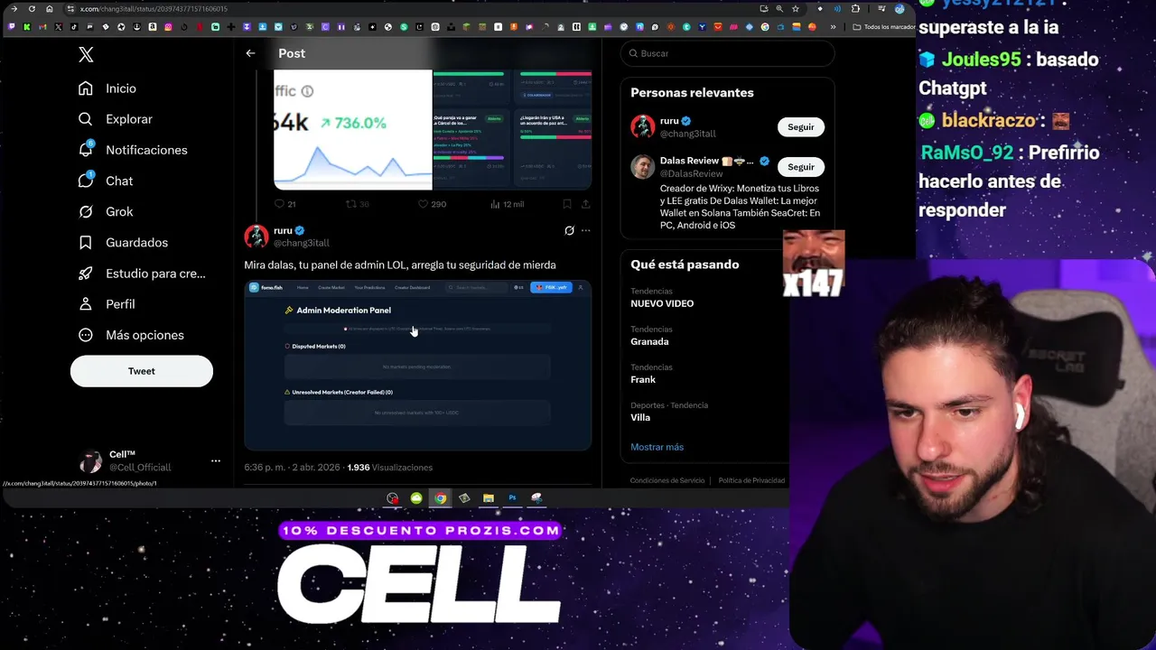Open the traffic chart image in upper post
This screenshot has width=1156, height=650.
point(353,129)
